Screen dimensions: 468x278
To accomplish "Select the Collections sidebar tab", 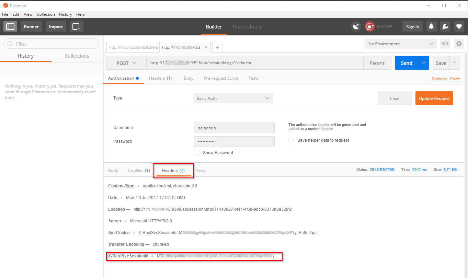I will [77, 56].
